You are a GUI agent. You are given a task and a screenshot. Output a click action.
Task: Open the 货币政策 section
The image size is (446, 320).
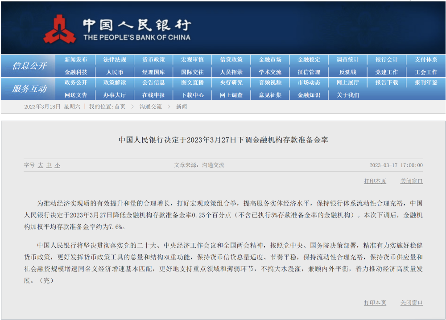click(153, 60)
